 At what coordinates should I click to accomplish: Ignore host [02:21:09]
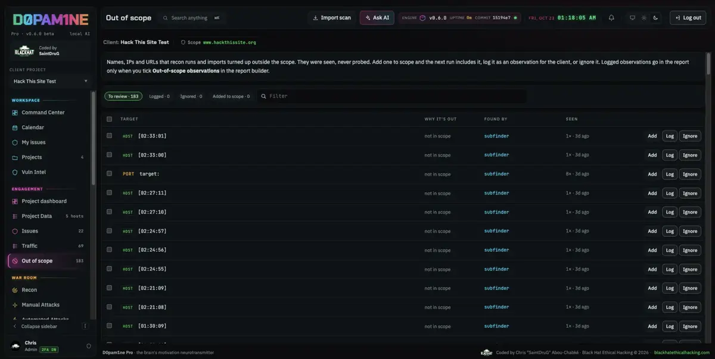pos(690,288)
